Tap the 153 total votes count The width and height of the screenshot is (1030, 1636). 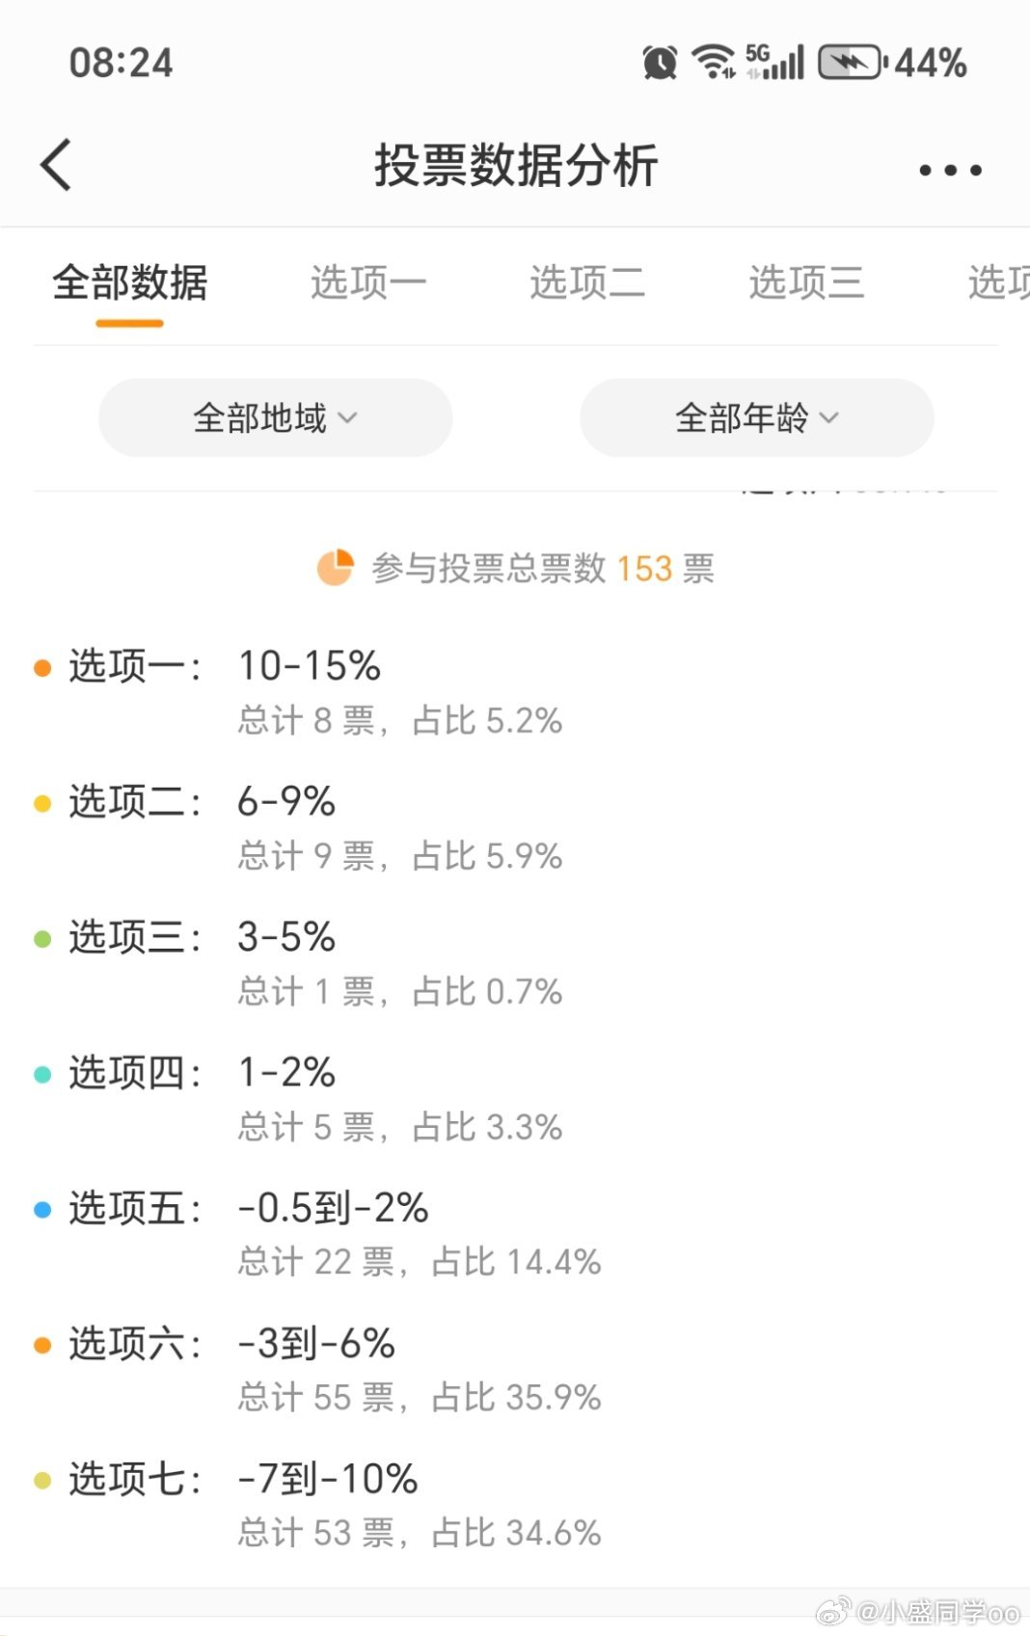coord(644,568)
